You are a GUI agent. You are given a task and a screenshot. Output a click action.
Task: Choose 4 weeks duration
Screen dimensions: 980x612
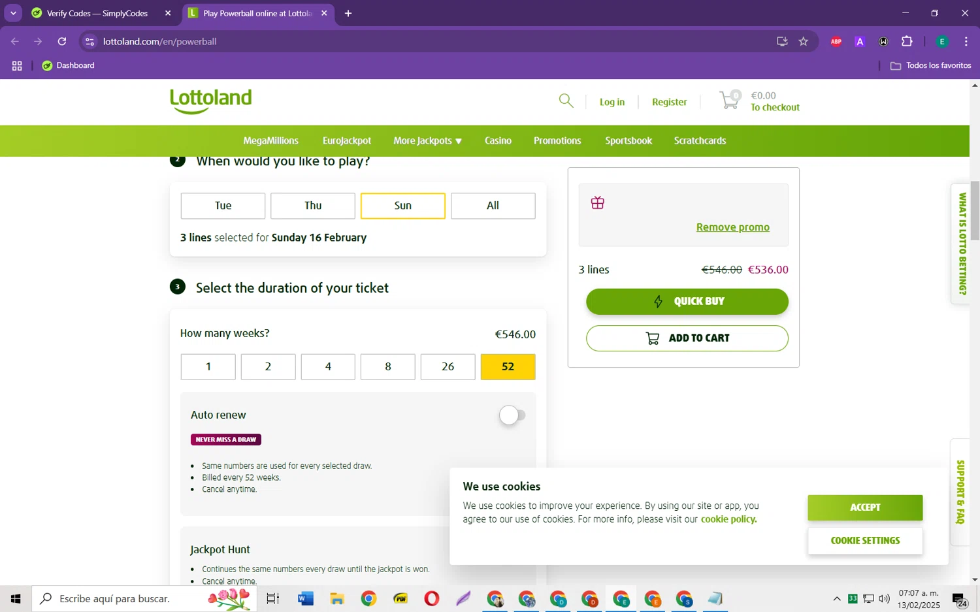point(328,366)
